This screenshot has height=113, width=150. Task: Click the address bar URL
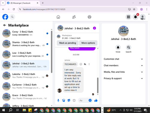point(44,9)
